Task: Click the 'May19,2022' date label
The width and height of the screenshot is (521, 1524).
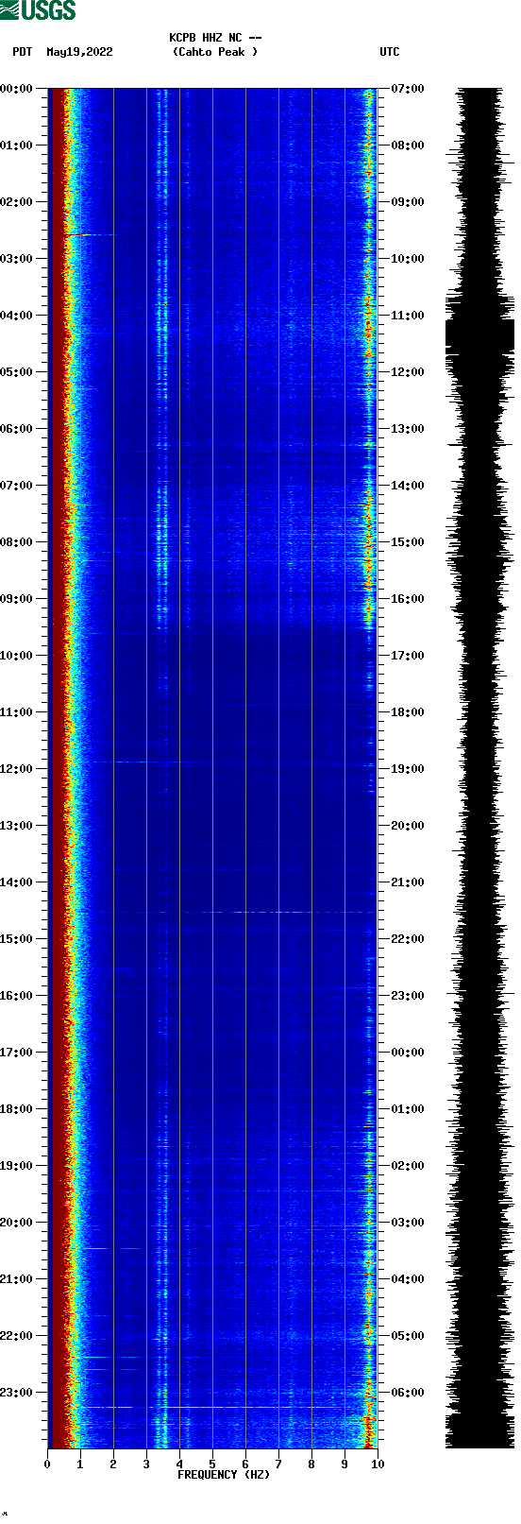Action: click(79, 52)
